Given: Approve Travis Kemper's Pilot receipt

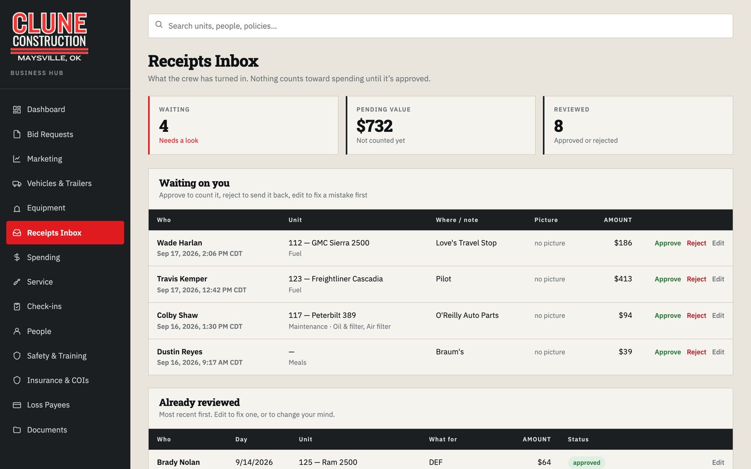Looking at the screenshot, I should tap(667, 279).
